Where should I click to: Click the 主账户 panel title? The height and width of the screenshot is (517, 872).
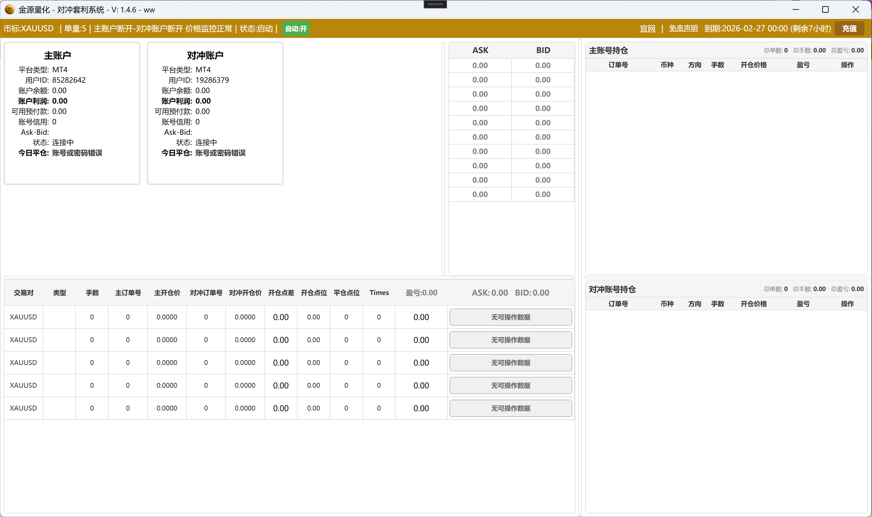click(58, 55)
